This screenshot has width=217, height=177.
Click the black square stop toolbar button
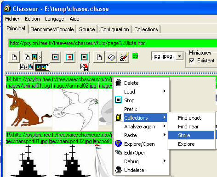click(84, 57)
